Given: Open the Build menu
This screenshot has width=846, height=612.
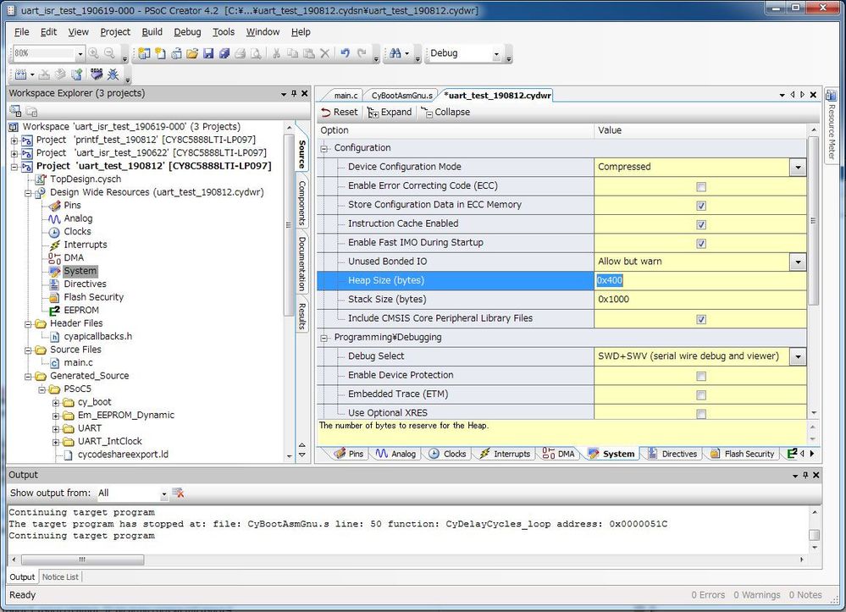Looking at the screenshot, I should pos(152,32).
